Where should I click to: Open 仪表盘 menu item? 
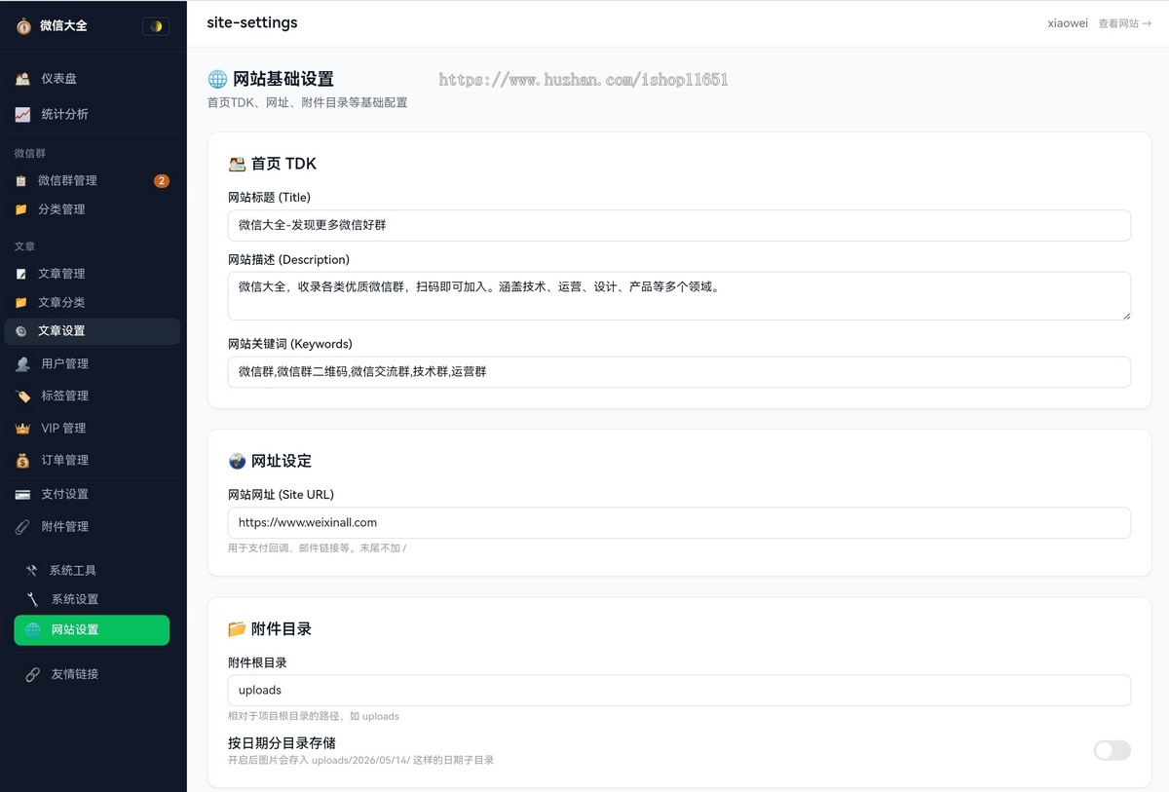(92, 79)
